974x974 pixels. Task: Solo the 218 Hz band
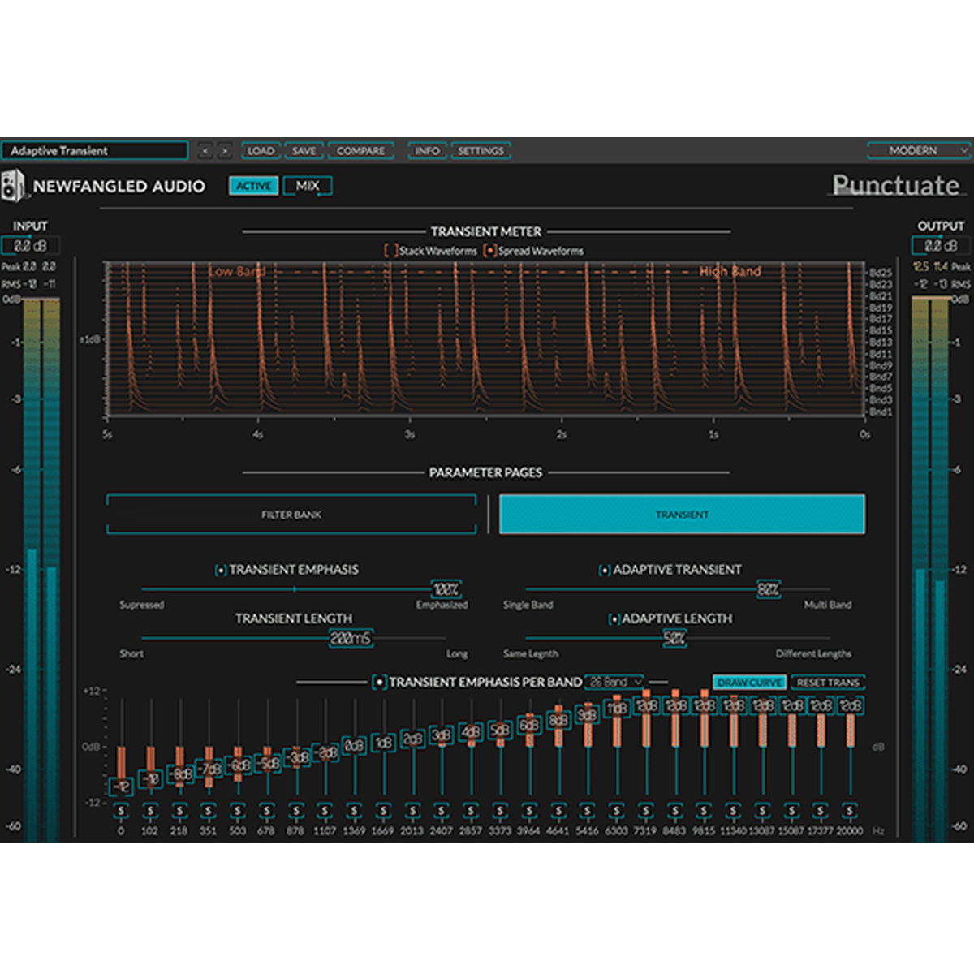179,811
